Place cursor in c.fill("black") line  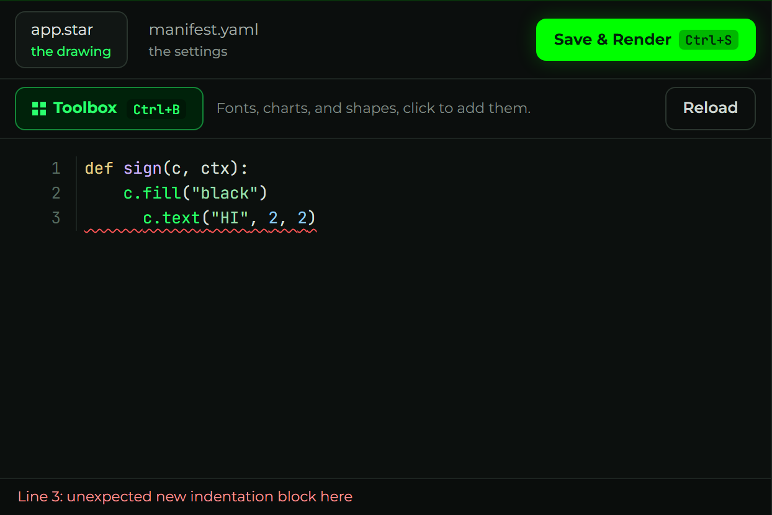195,194
